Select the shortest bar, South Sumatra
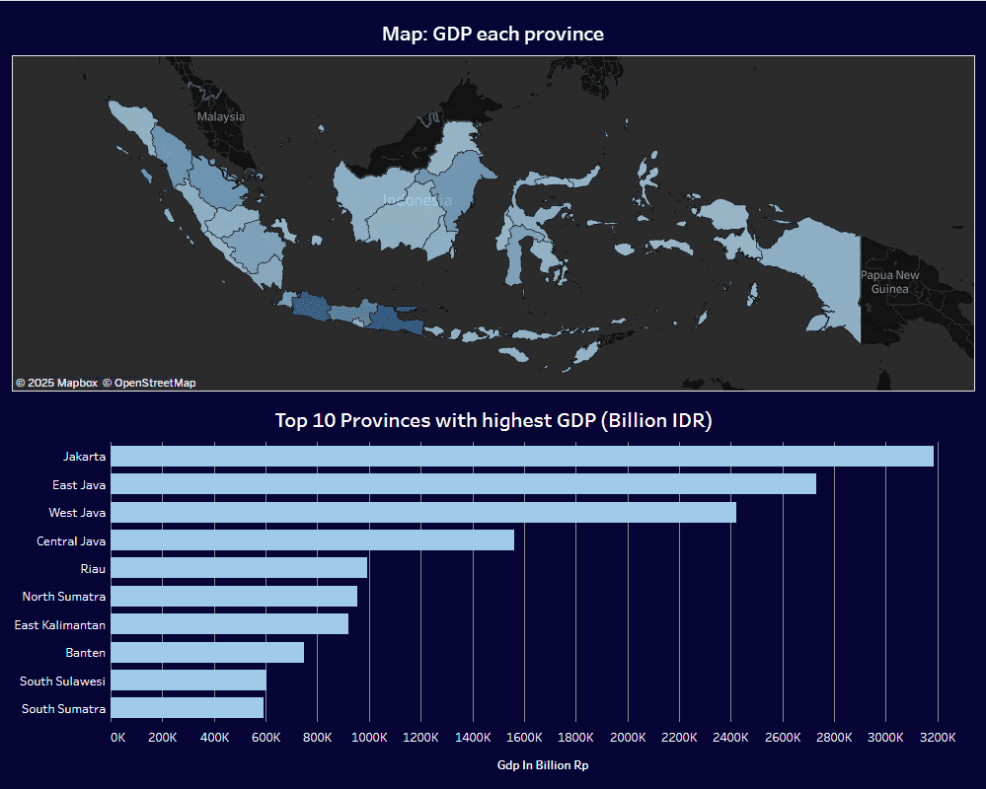The width and height of the screenshot is (986, 789). 186,708
